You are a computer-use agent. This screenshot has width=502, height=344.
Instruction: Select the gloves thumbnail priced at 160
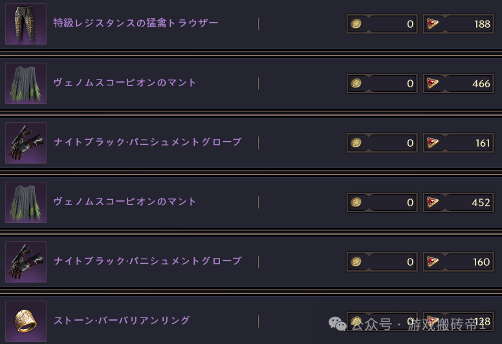click(x=26, y=262)
